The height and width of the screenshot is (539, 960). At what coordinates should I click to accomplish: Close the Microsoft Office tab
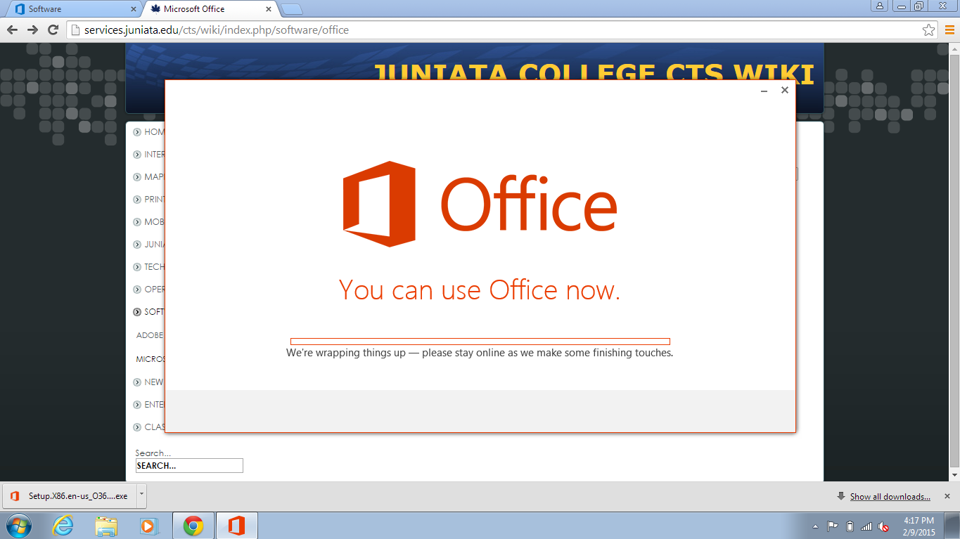tap(269, 9)
